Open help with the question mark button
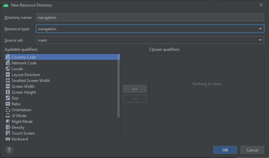This screenshot has height=158, width=269. coord(9,150)
